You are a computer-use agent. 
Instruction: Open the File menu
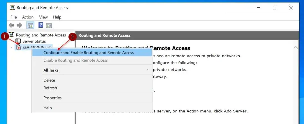[14, 17]
